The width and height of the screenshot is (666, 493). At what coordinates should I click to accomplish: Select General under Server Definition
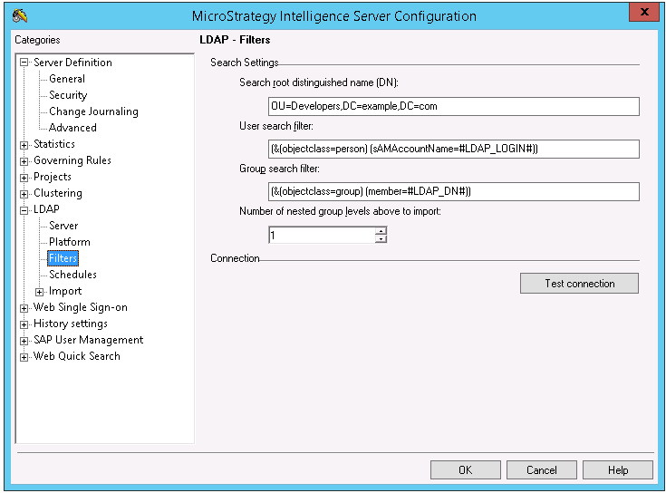click(x=67, y=79)
